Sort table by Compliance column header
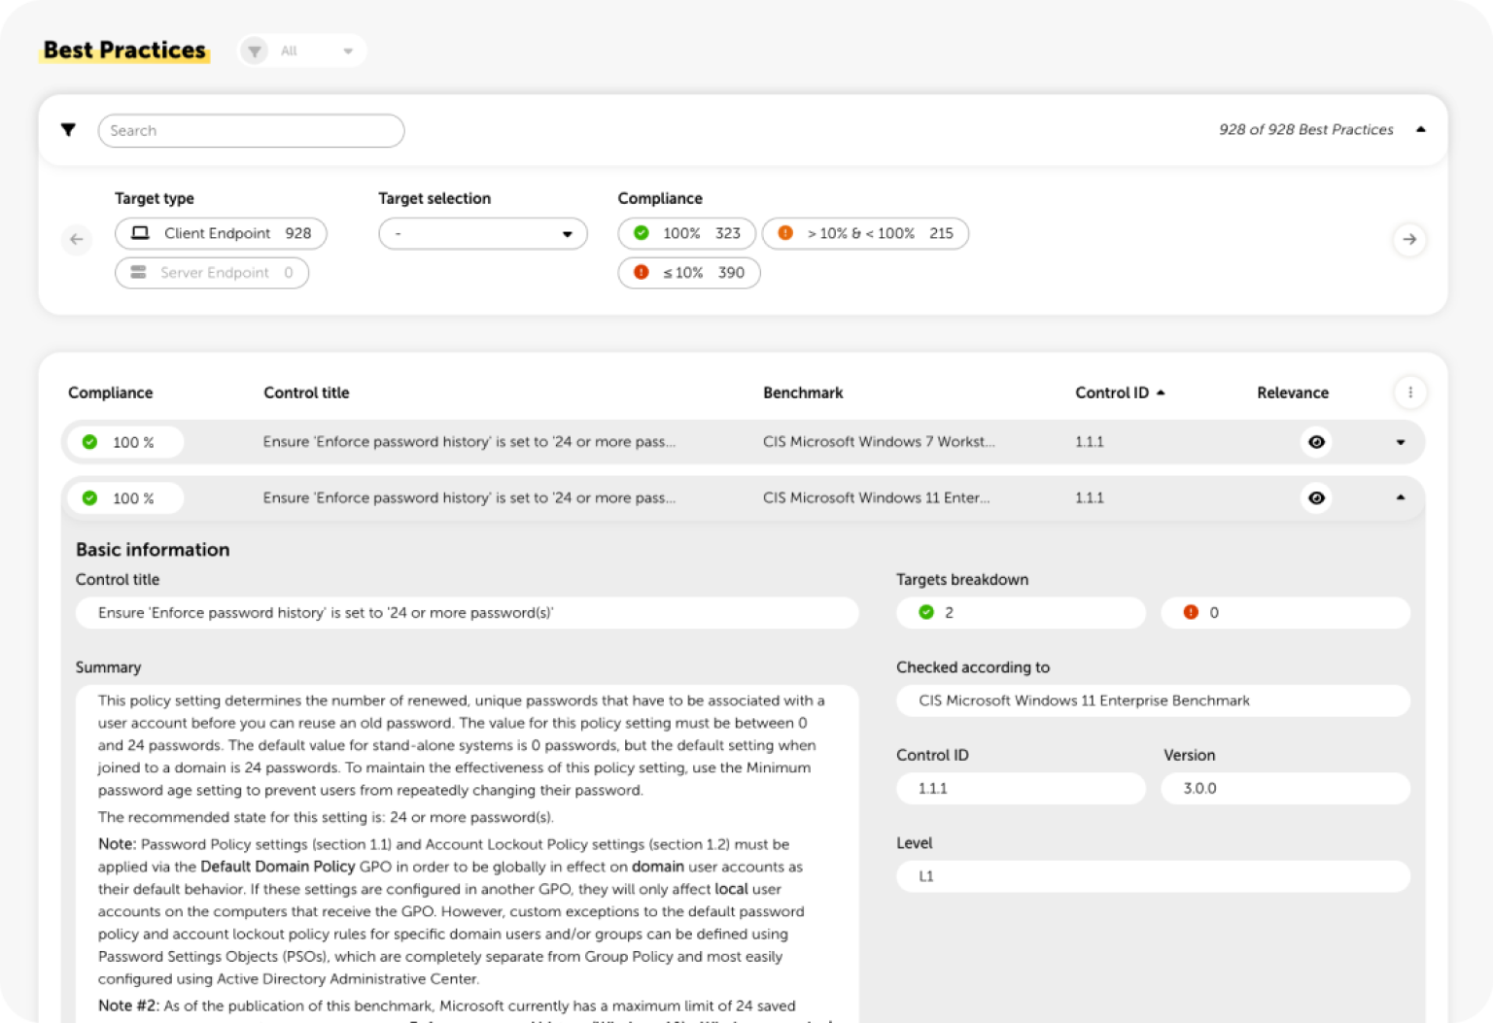1493x1023 pixels. click(110, 392)
